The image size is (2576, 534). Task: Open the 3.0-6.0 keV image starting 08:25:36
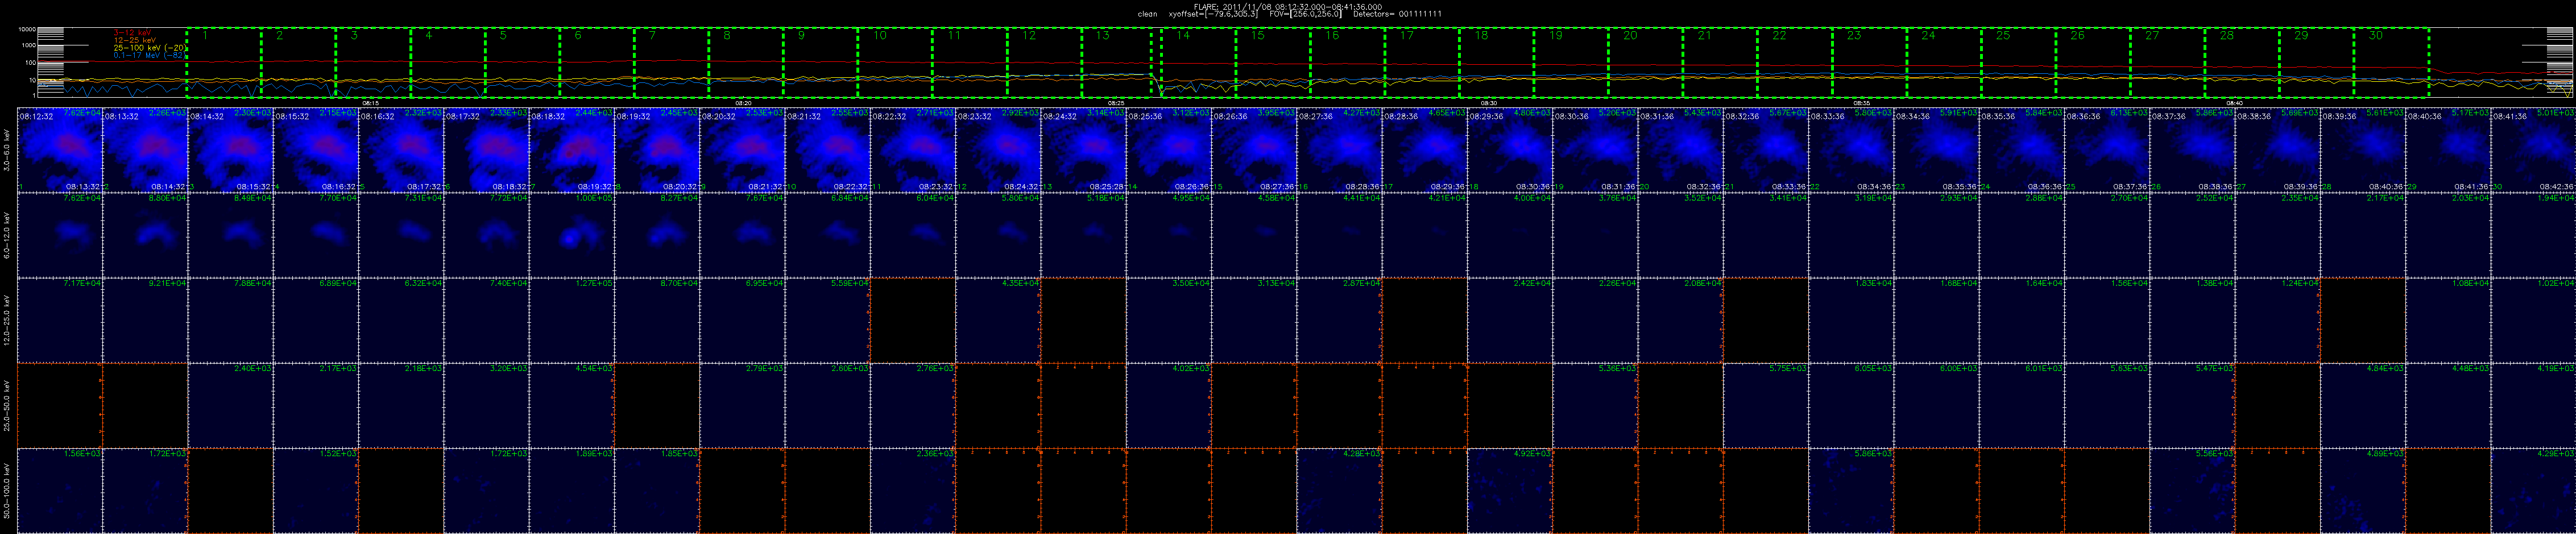[1169, 150]
